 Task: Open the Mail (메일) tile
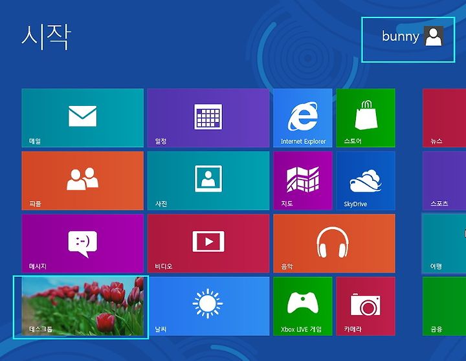[x=83, y=118]
